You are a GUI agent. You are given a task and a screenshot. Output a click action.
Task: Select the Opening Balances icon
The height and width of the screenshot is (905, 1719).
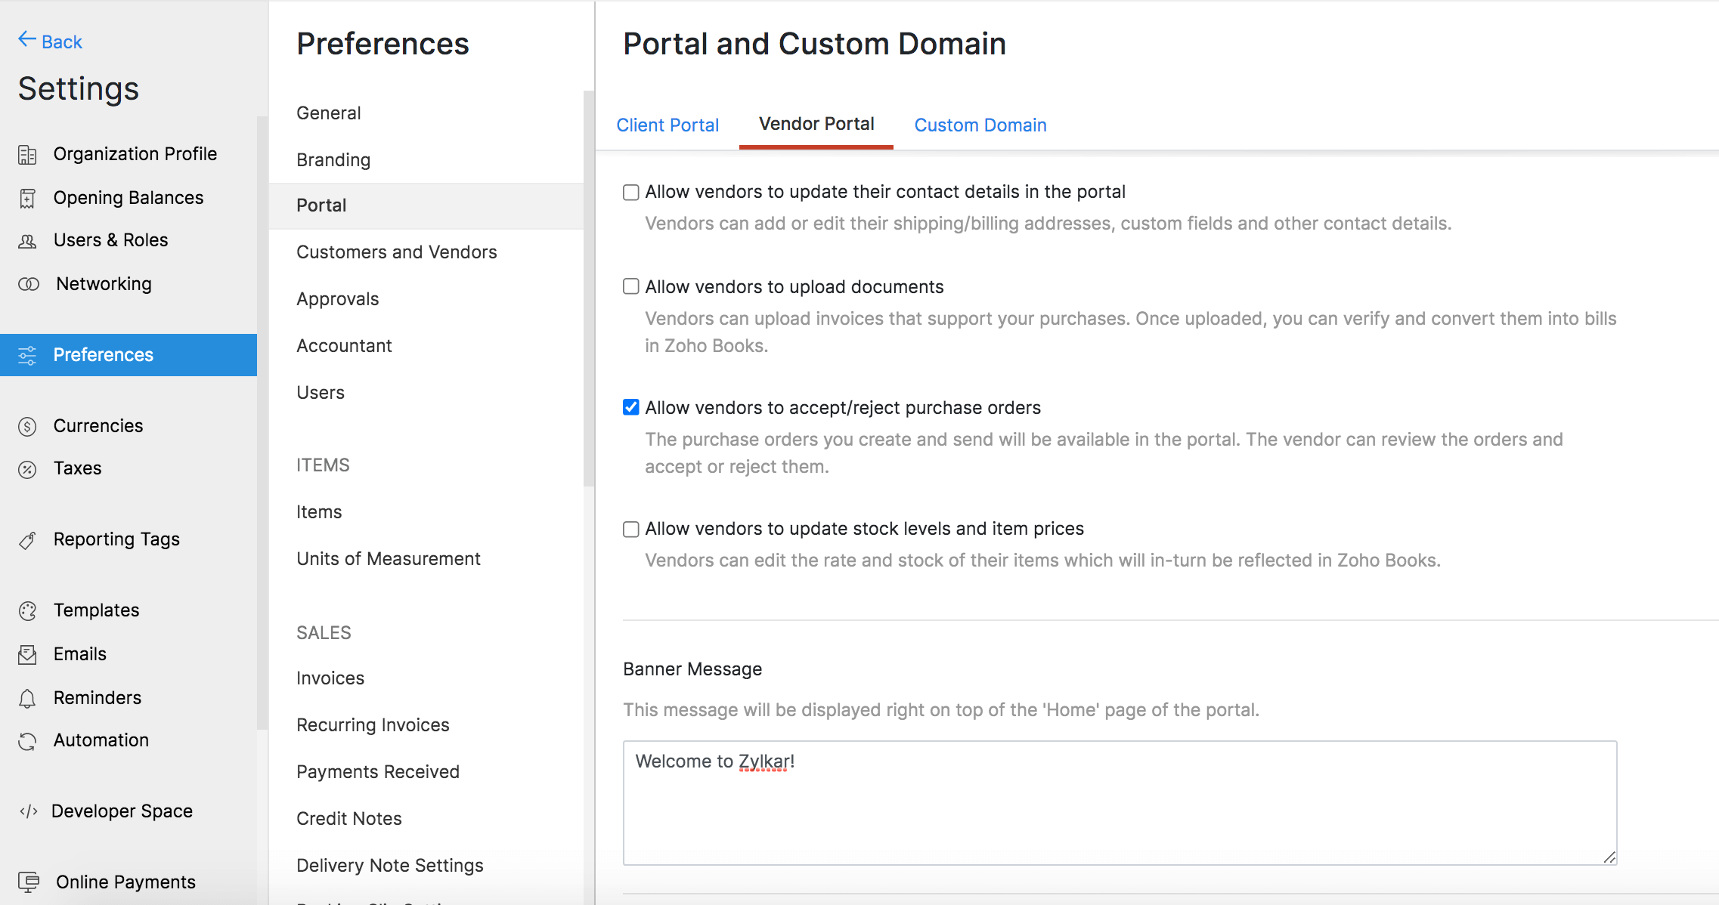click(28, 197)
